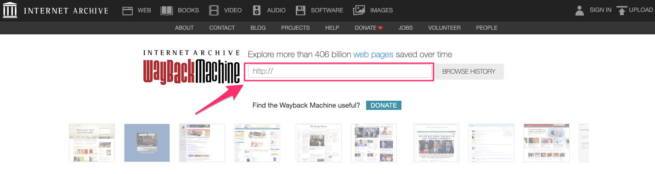This screenshot has width=655, height=174.
Task: Go to the Volunteer page
Action: point(444,28)
